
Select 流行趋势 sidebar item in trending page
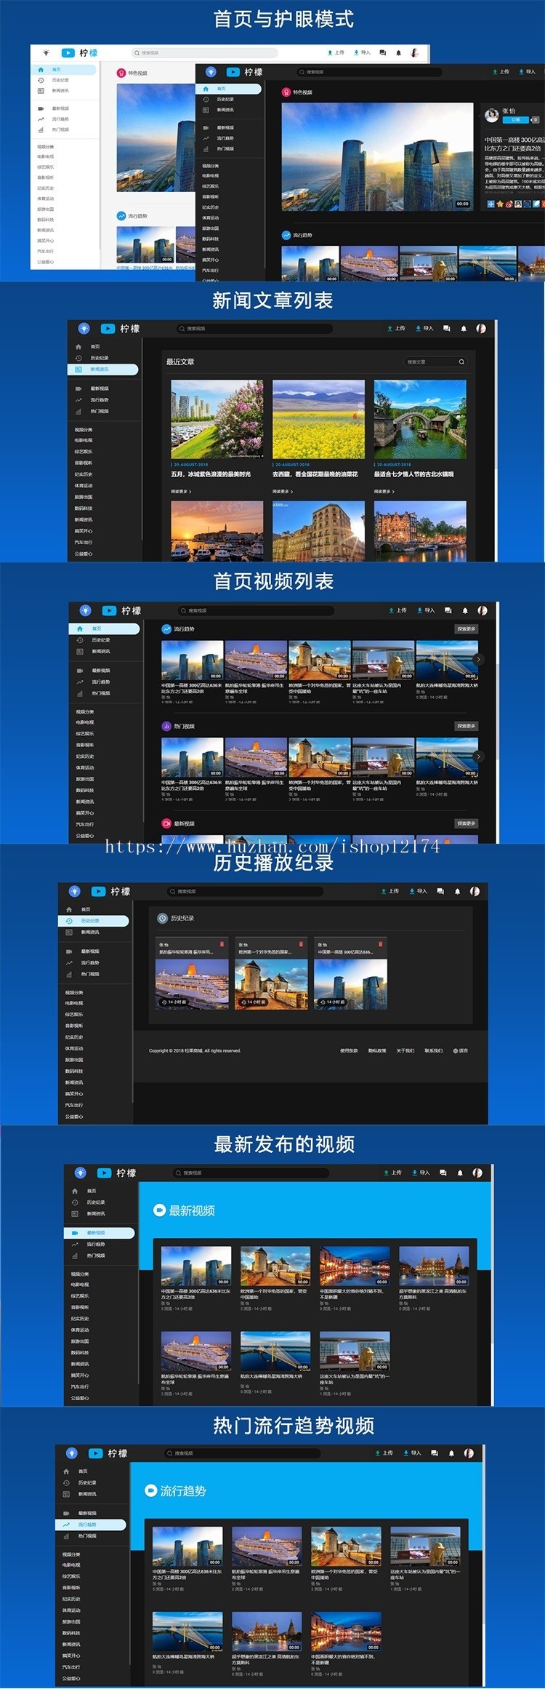91,1525
